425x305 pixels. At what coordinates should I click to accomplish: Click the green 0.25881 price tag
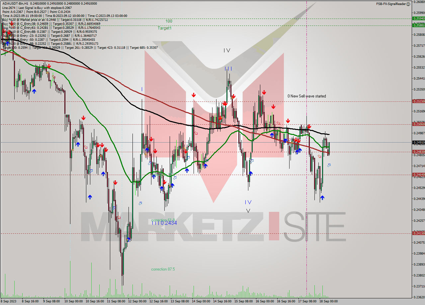pos(418,25)
